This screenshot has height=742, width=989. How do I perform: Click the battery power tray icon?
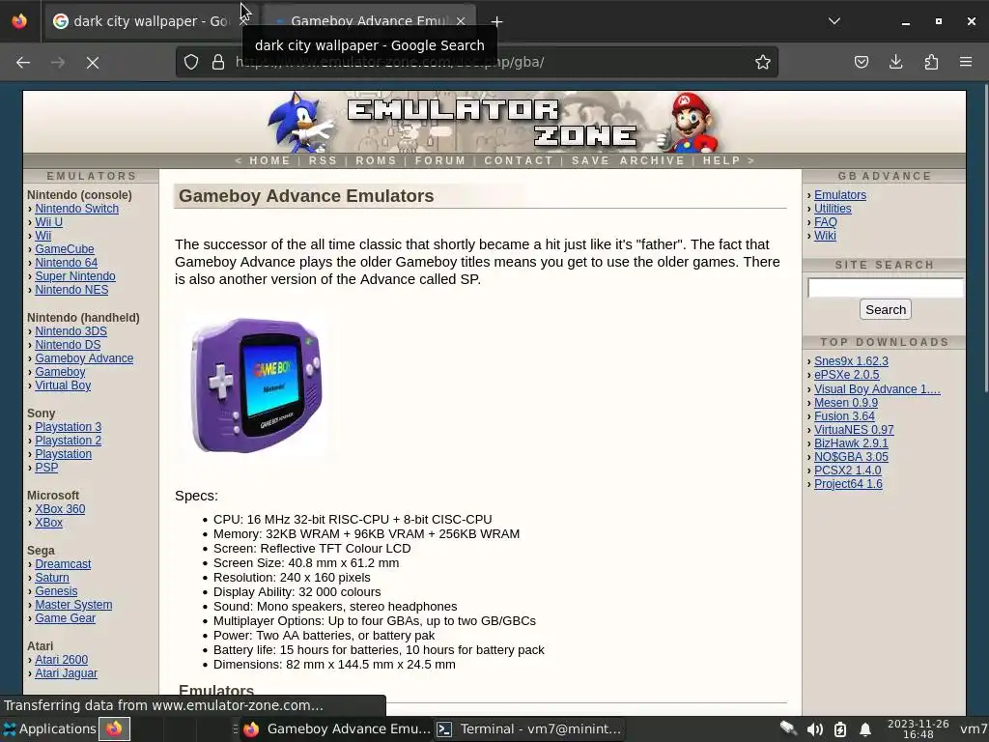point(840,729)
